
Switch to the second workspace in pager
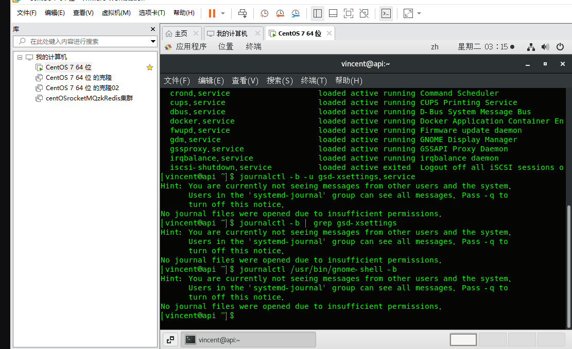tap(493, 340)
